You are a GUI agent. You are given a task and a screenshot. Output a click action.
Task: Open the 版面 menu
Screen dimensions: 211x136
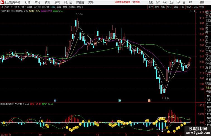point(158,2)
